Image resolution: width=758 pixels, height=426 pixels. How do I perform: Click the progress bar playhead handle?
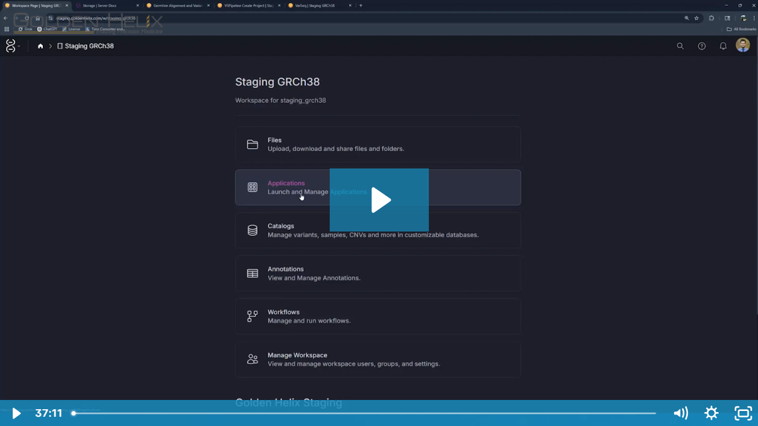click(x=74, y=413)
